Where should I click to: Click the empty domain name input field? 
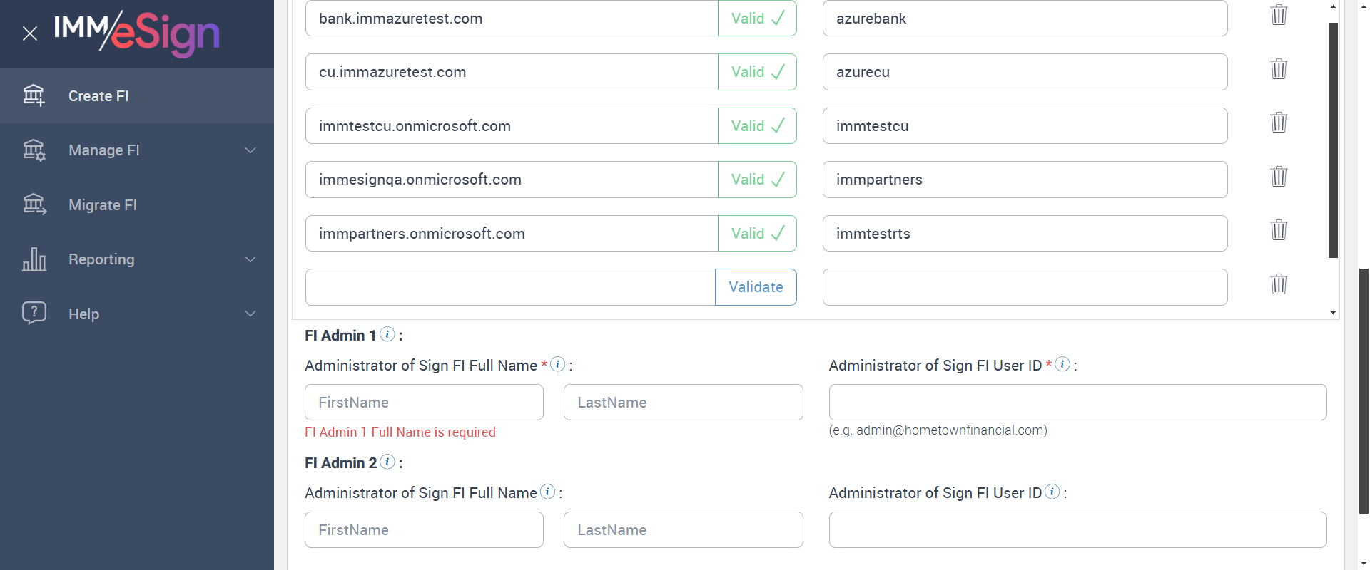(x=509, y=287)
